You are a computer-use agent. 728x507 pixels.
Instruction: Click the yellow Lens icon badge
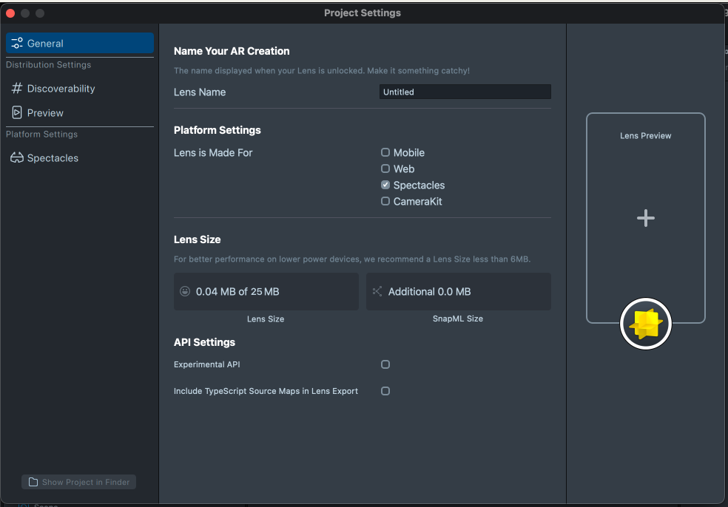(x=645, y=324)
